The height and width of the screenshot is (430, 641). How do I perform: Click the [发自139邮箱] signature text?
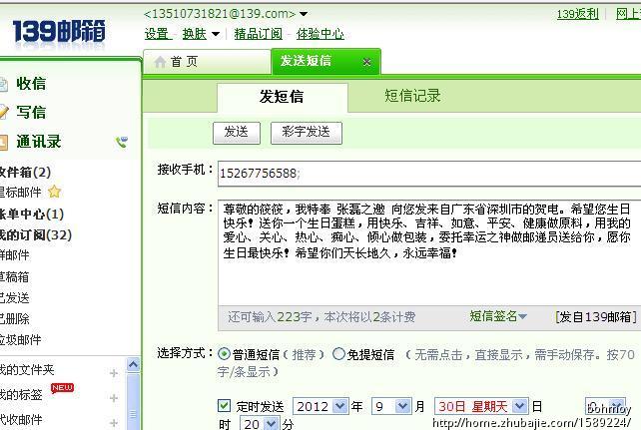click(x=596, y=317)
